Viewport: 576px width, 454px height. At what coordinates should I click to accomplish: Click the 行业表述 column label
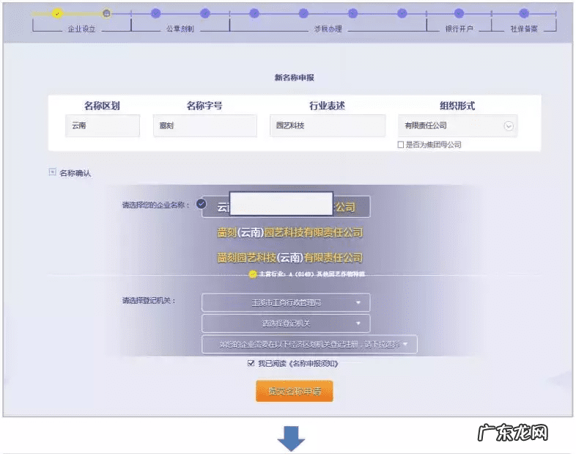click(328, 106)
